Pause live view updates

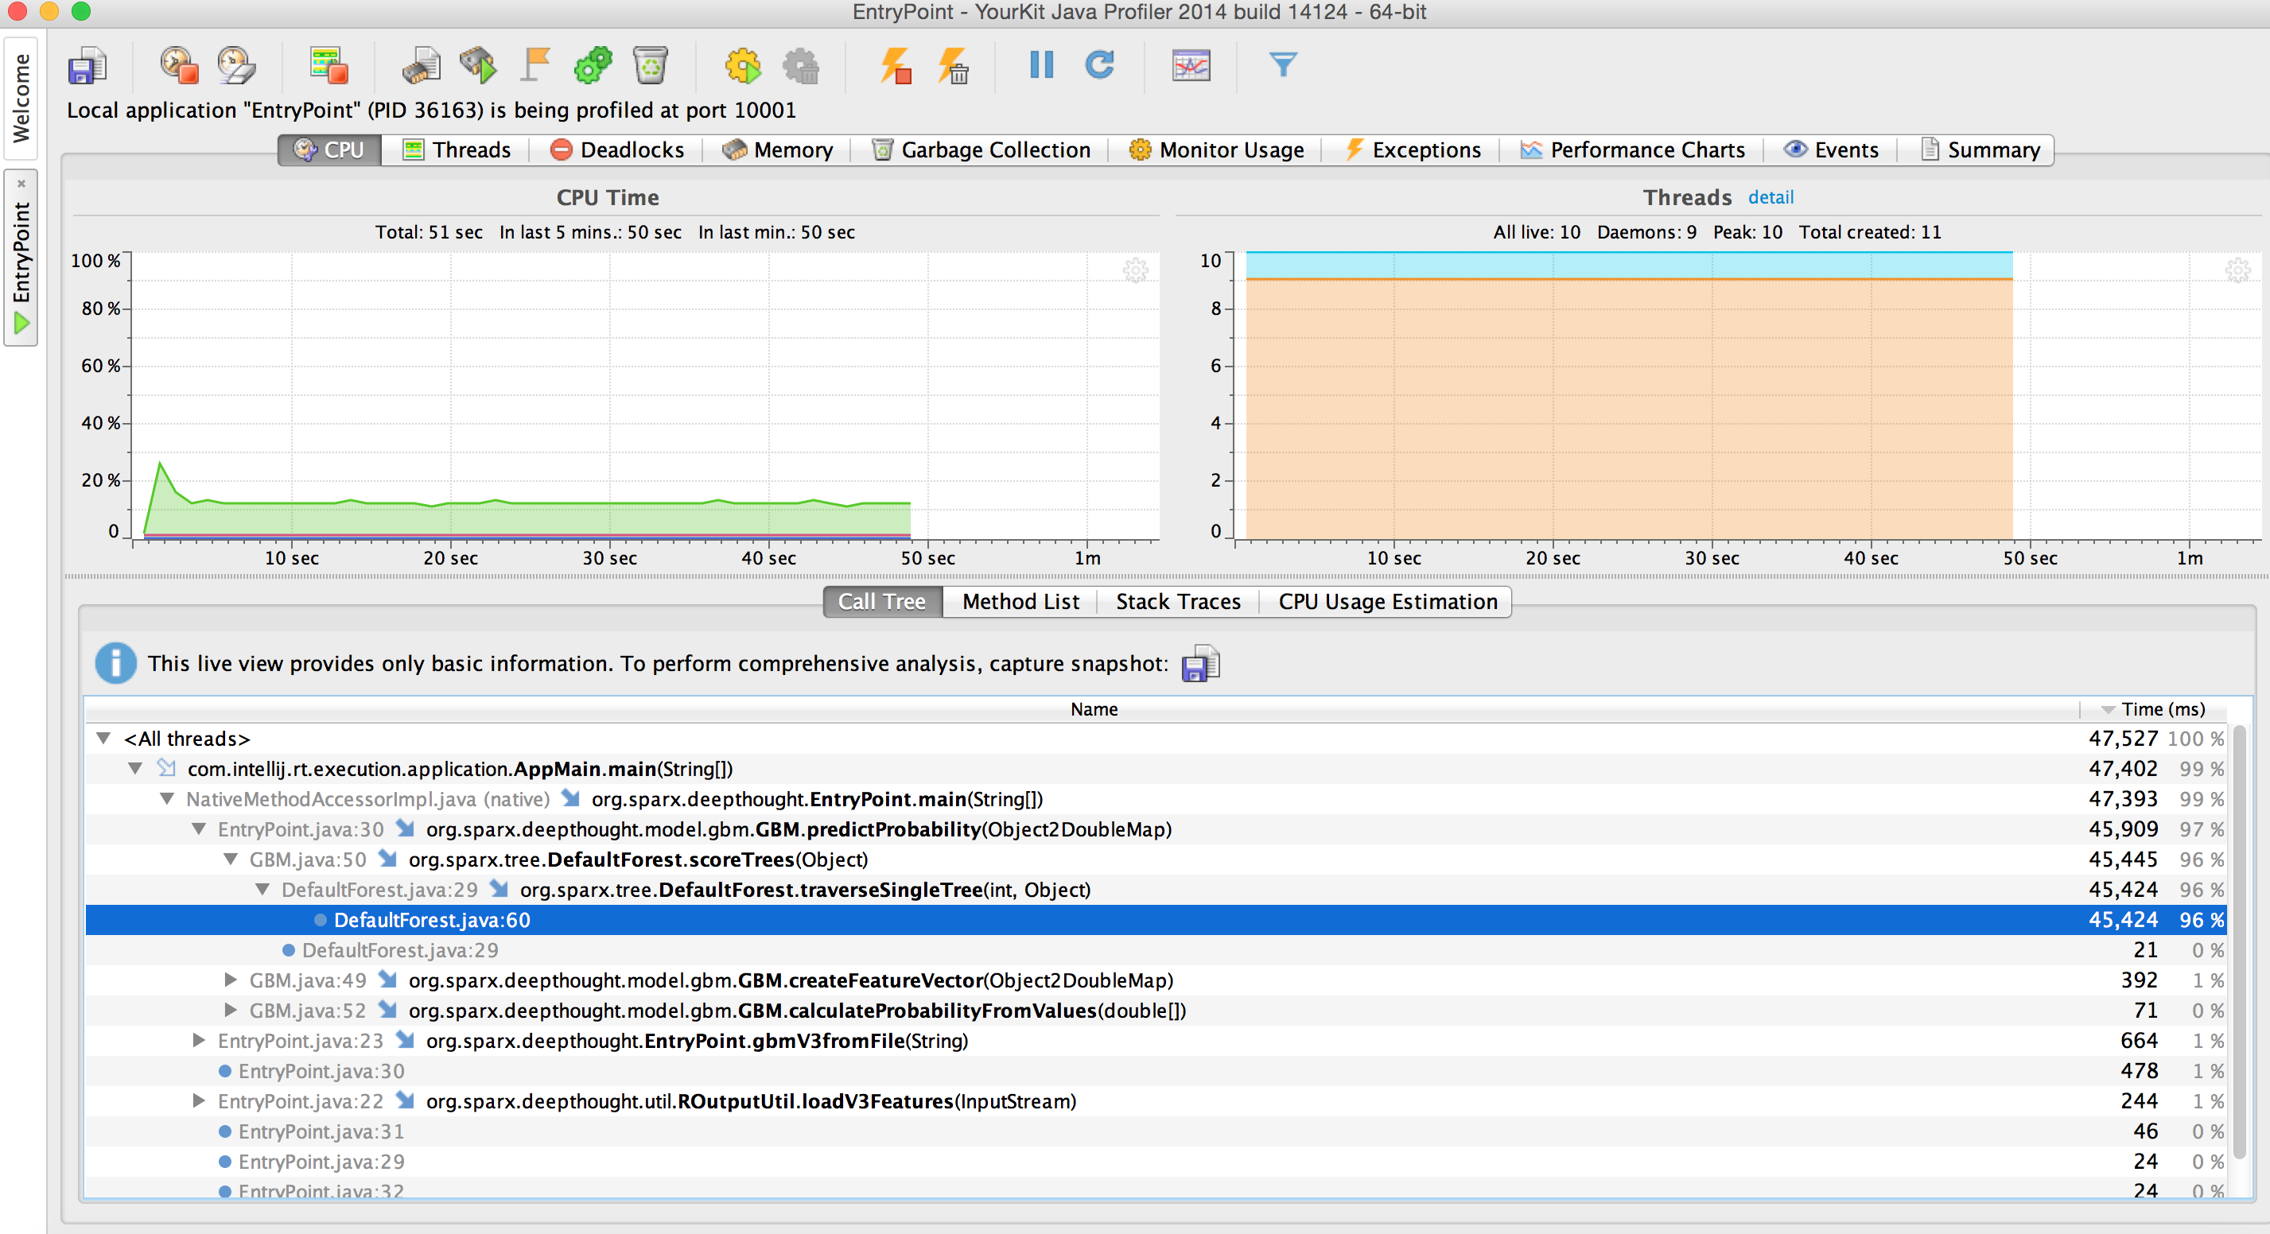click(1042, 64)
